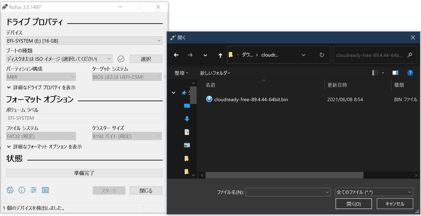This screenshot has height=216, width=421.
Task: Click the 選択 button in Rufus
Action: tap(146, 59)
